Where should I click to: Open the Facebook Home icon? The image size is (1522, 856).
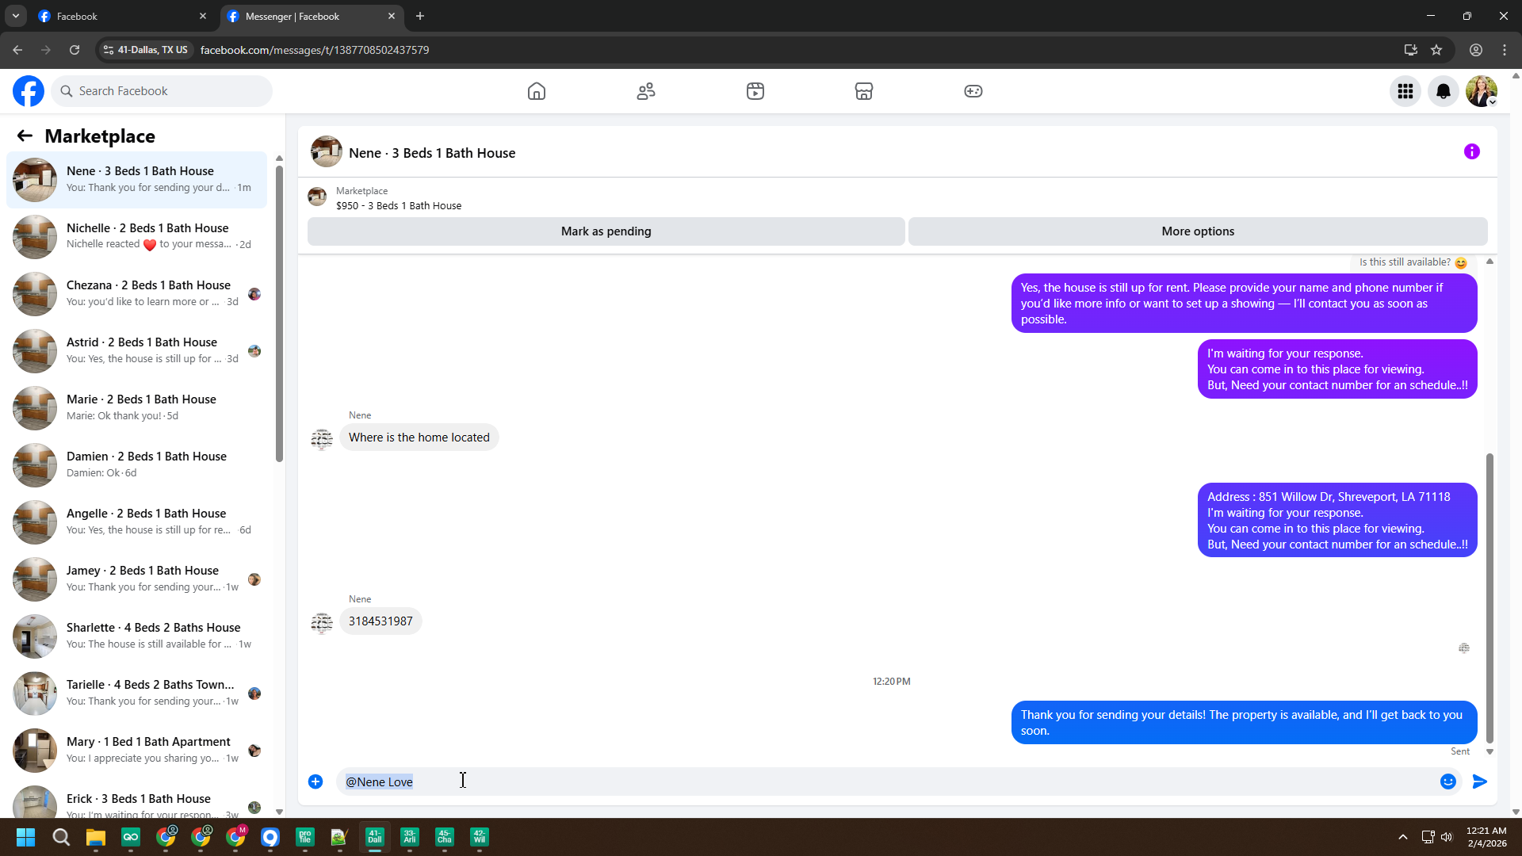coord(537,91)
